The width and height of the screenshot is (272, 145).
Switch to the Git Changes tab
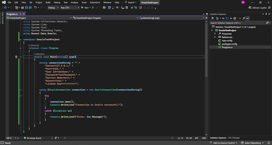click(x=234, y=137)
